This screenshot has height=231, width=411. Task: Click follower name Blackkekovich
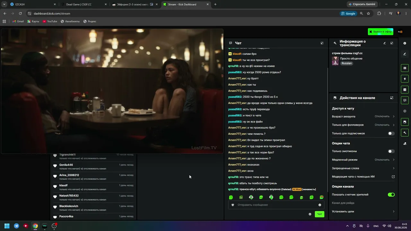[x=69, y=206]
